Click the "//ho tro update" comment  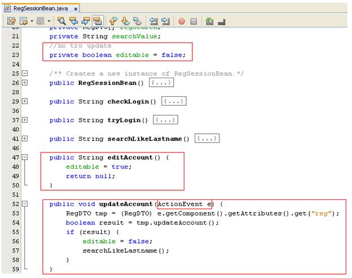(x=80, y=46)
